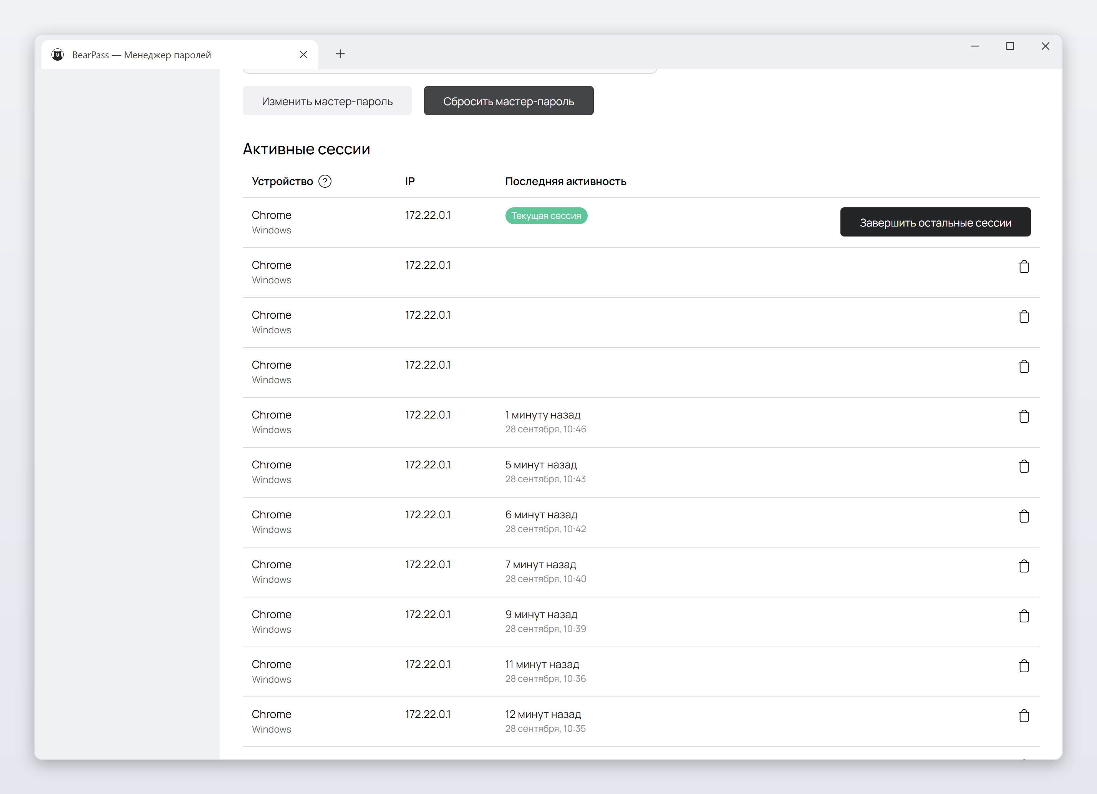This screenshot has height=794, width=1097.
Task: Delete the session active 12 минут назад
Action: click(1024, 716)
